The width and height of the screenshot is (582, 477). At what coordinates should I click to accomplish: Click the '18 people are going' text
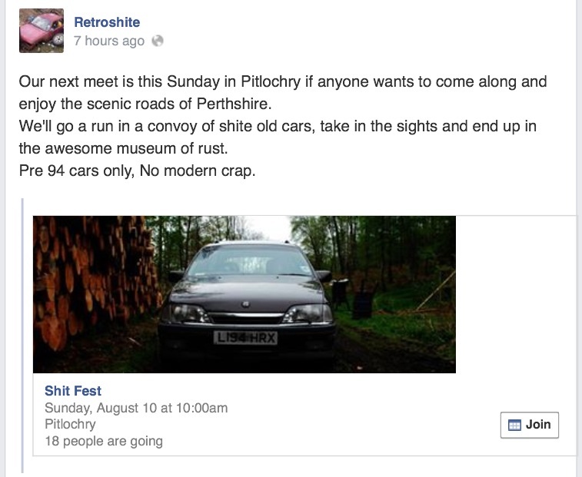(104, 441)
